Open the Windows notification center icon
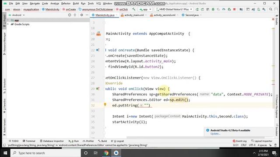 (274, 153)
